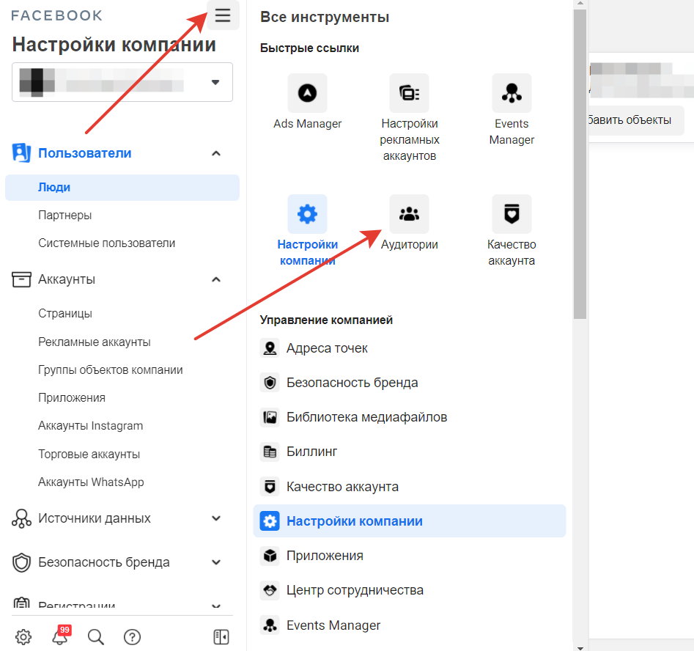Collapse the Аккаунты section chevron
This screenshot has height=651, width=694.
(216, 279)
